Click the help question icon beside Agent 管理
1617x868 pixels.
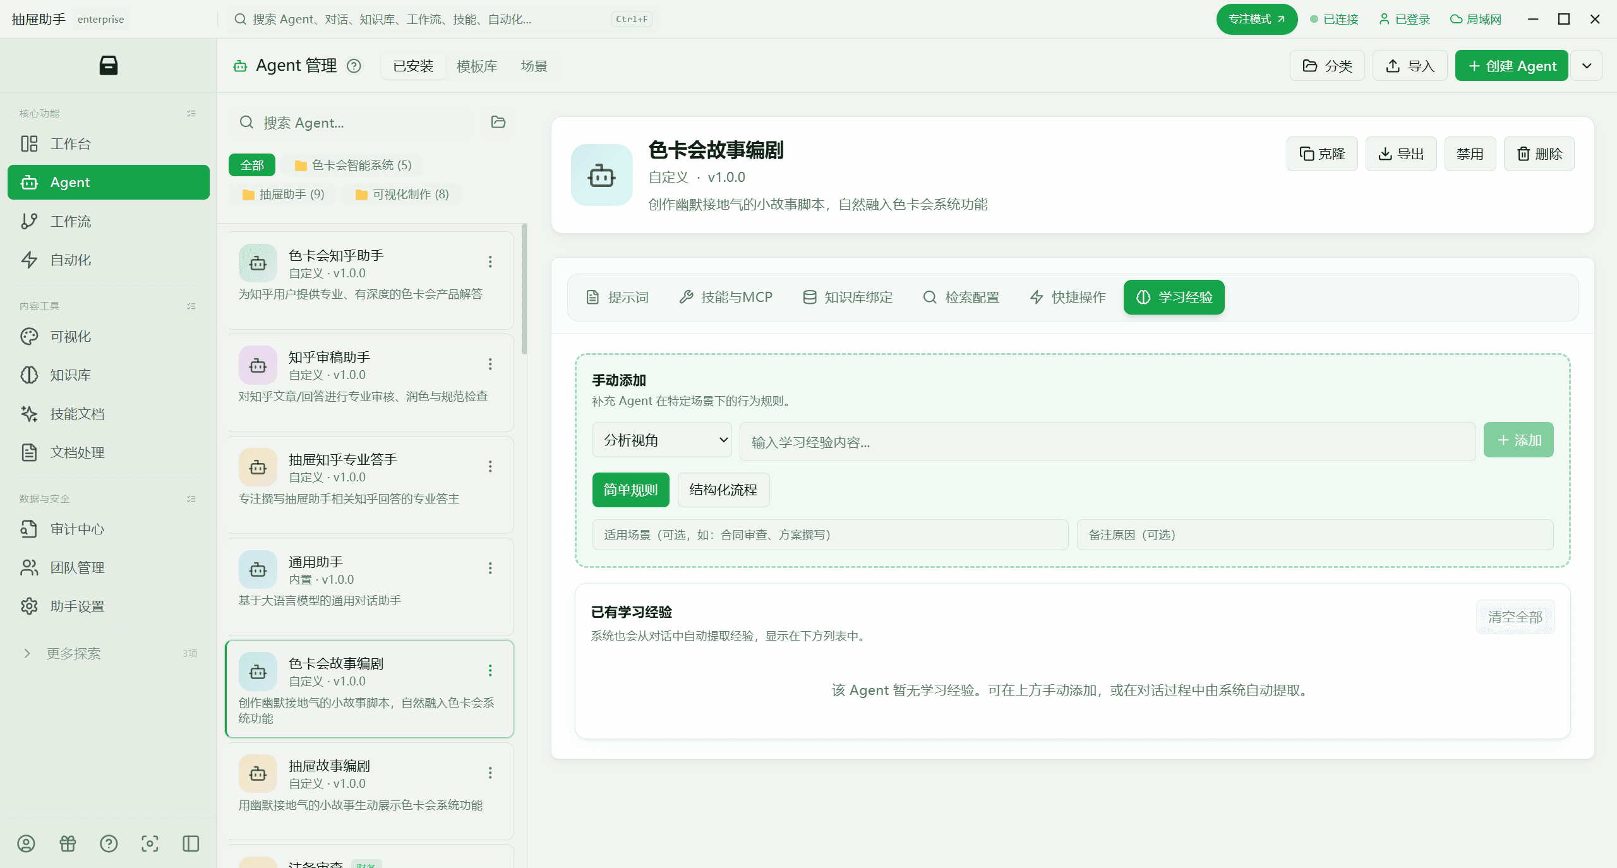(x=354, y=66)
